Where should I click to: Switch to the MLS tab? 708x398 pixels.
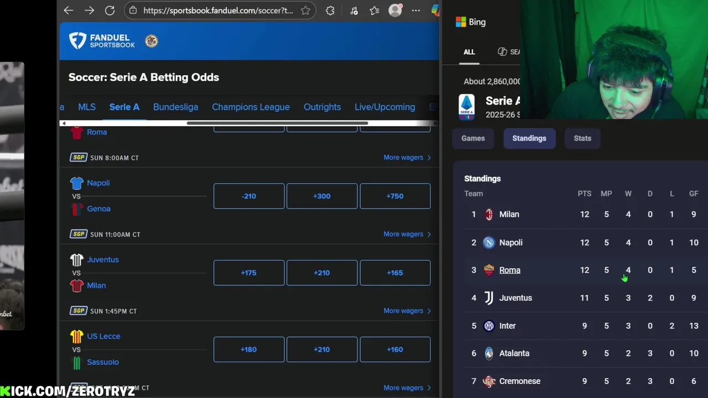87,107
